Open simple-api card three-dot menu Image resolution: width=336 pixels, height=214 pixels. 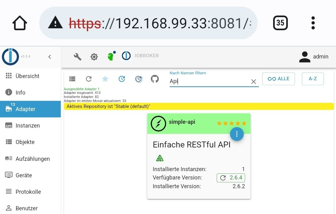click(237, 134)
